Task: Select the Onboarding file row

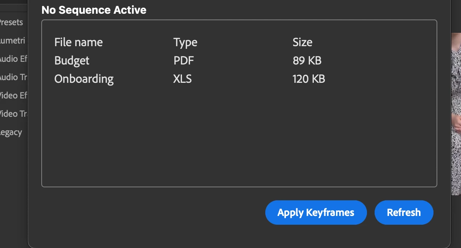Action: coord(239,79)
